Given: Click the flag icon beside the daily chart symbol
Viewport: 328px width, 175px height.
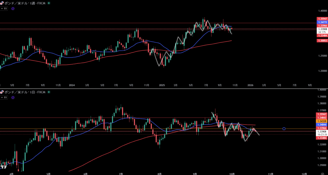Looking at the screenshot, I should (2, 92).
